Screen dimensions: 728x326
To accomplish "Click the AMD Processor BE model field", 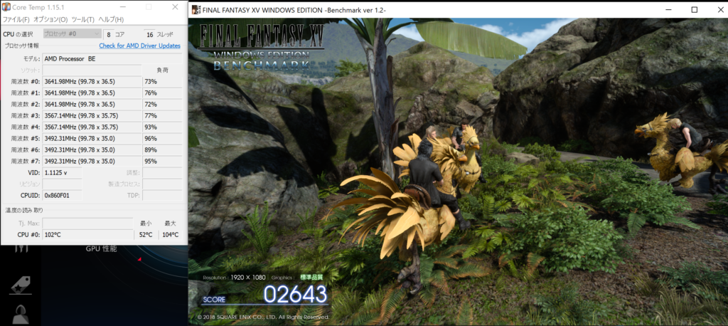I will click(x=112, y=59).
